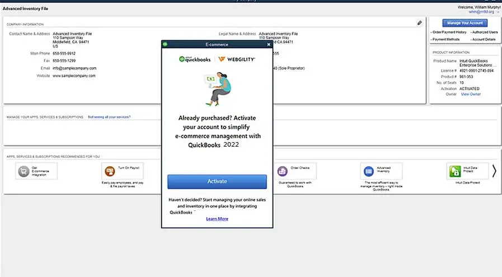Click the green QuickBooks icon in the dialog title bar

[x=165, y=44]
